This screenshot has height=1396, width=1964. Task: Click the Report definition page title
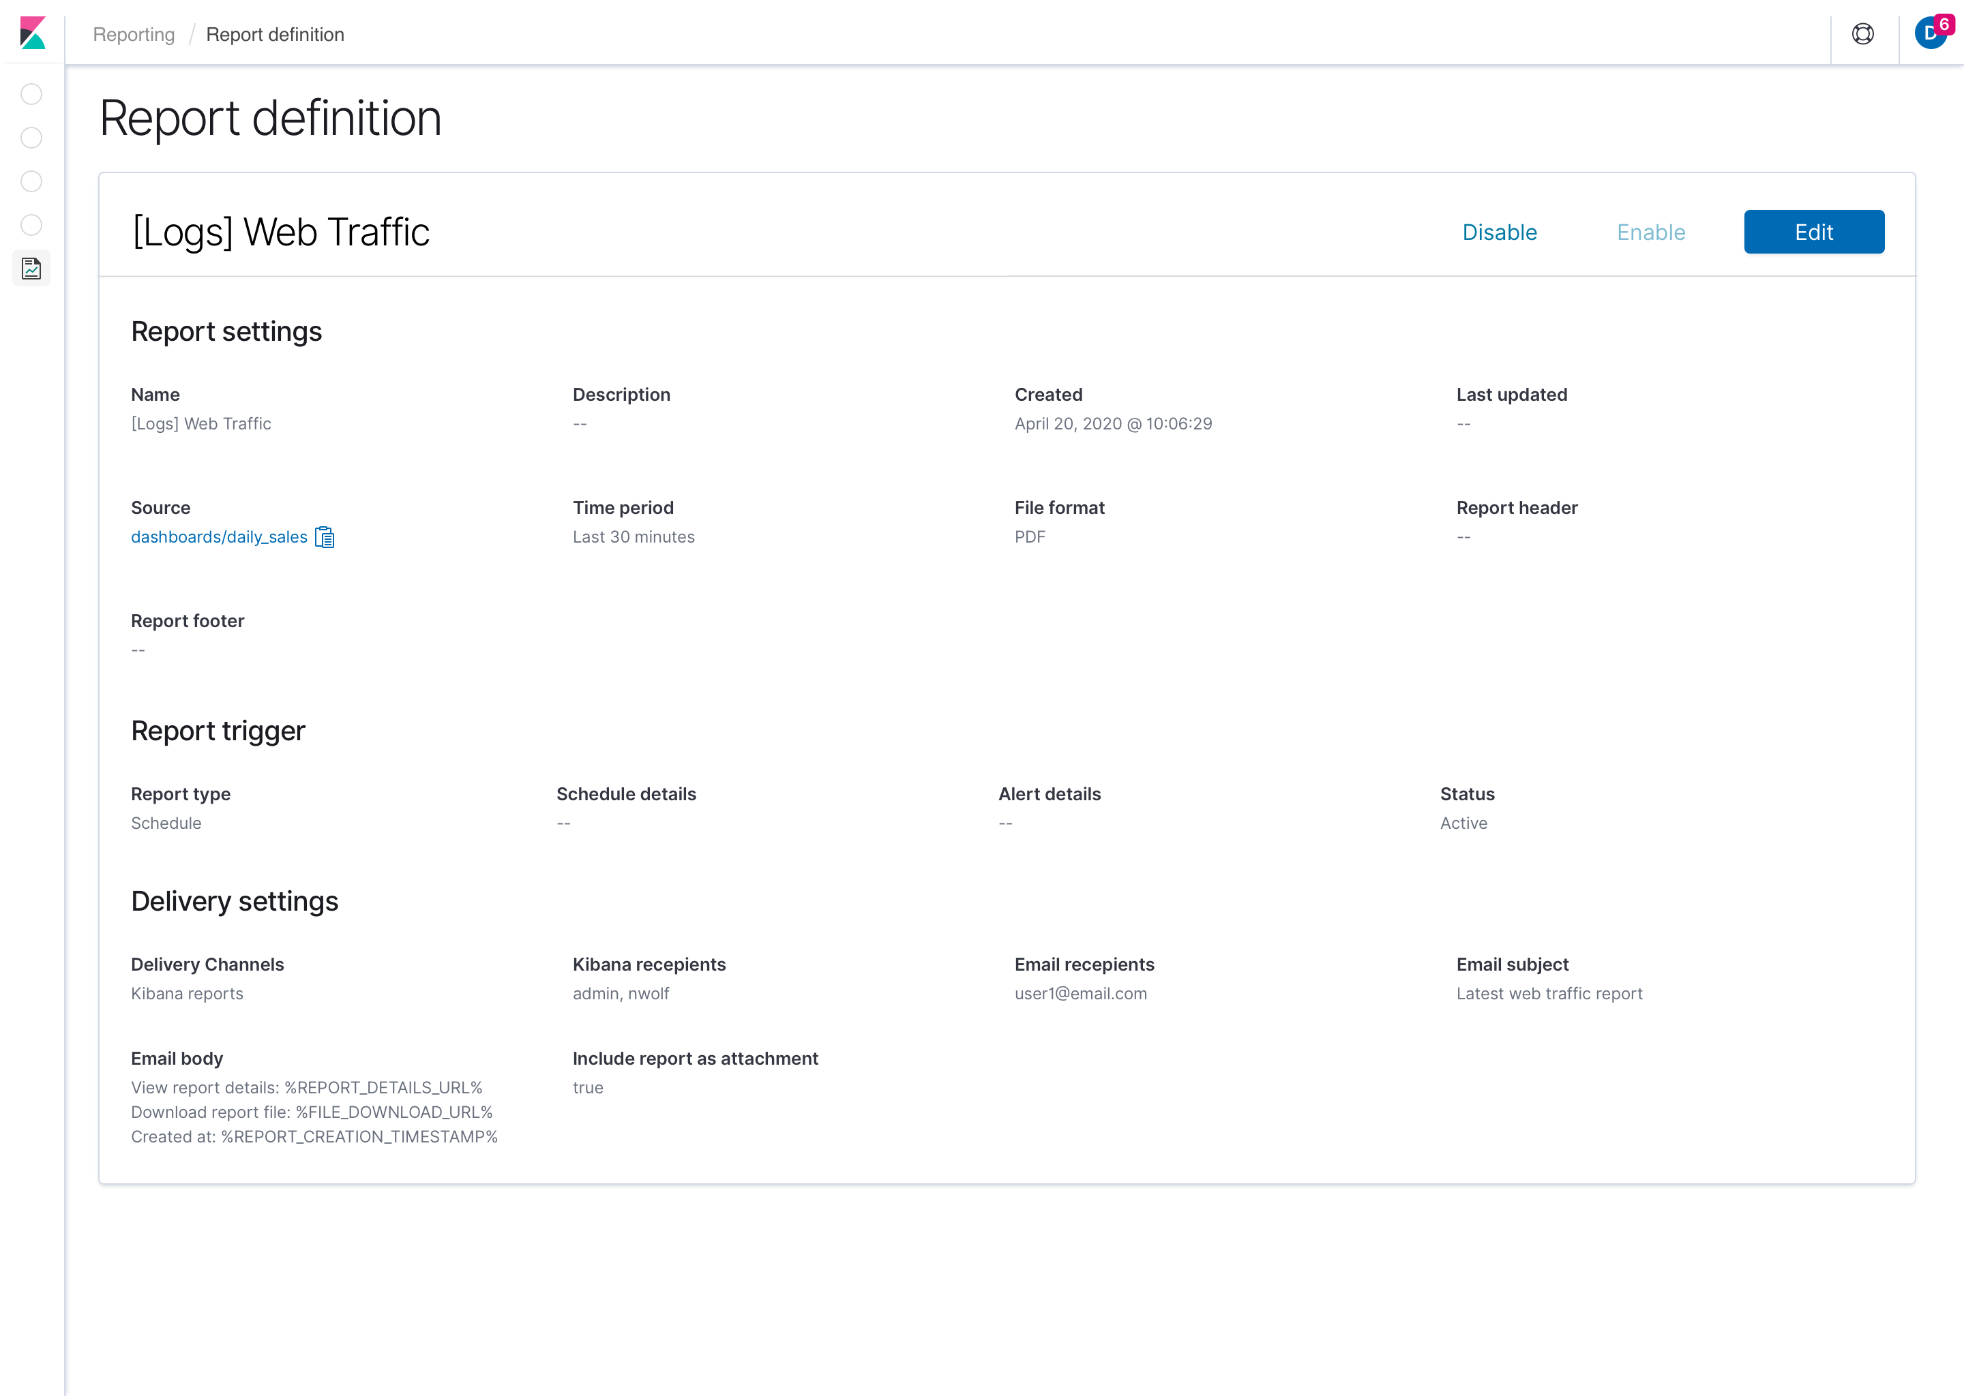click(271, 118)
